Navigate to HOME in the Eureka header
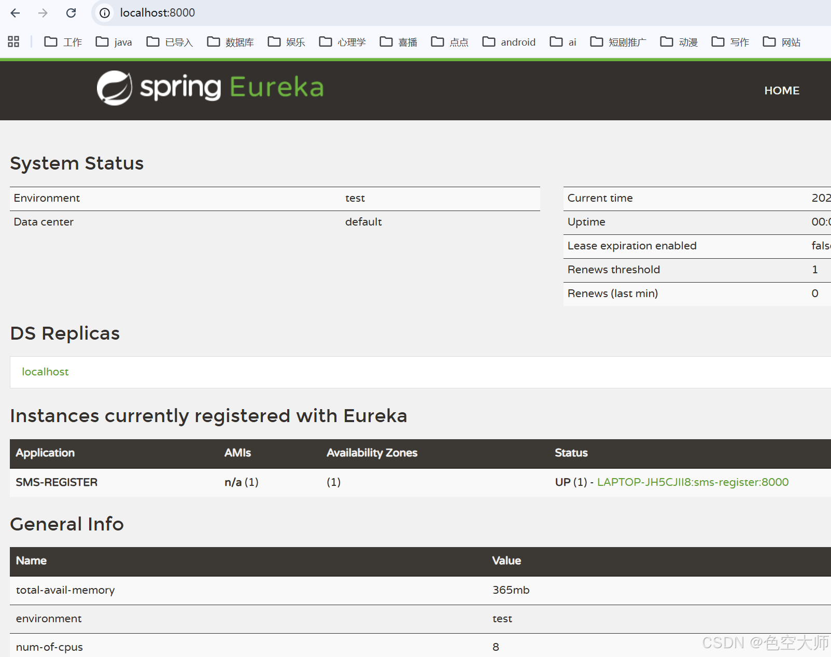This screenshot has width=831, height=657. tap(782, 90)
